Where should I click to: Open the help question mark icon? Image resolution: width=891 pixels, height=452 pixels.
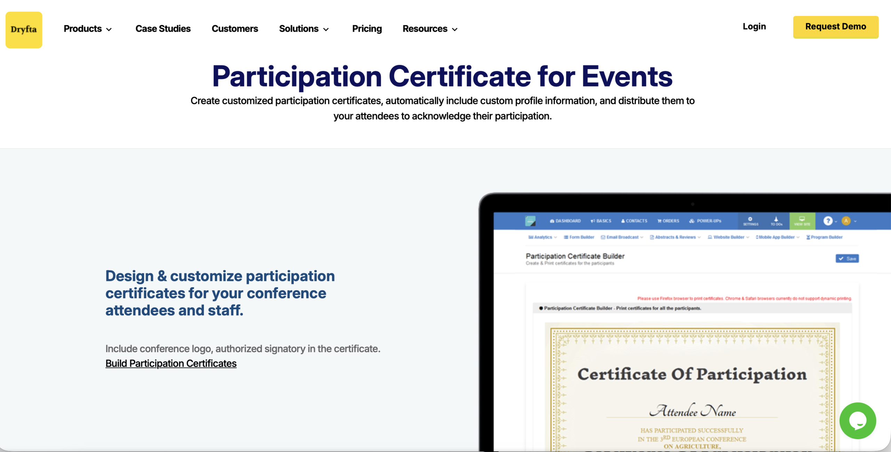829,221
